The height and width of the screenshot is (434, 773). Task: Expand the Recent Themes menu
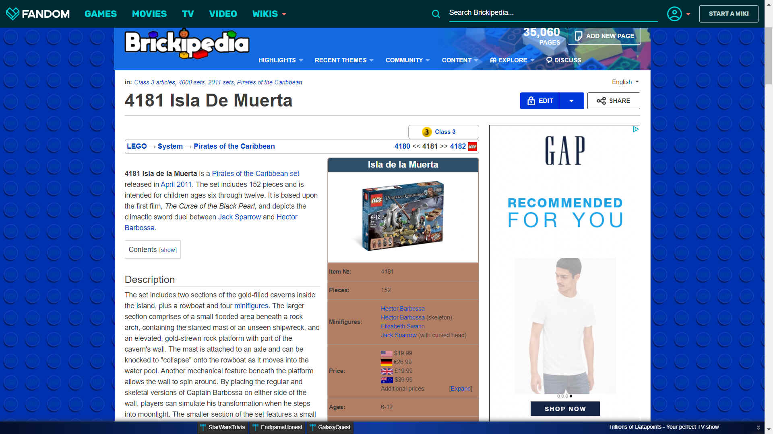(344, 60)
